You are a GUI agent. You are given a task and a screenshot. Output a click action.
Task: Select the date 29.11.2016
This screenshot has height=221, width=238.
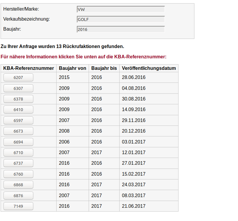[x=134, y=120]
